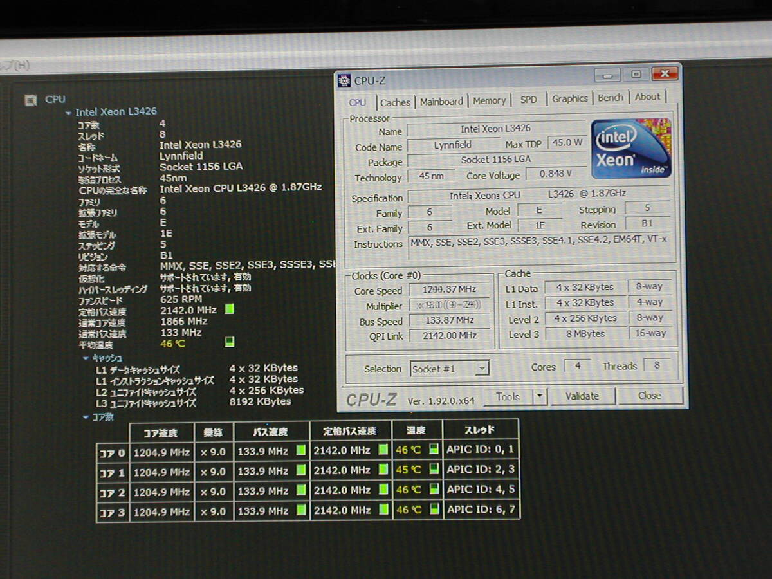Click the full name Intel Xeon CPU L3426 @ 1.87GHz
Viewport: 772px width, 579px height.
pyautogui.click(x=241, y=188)
